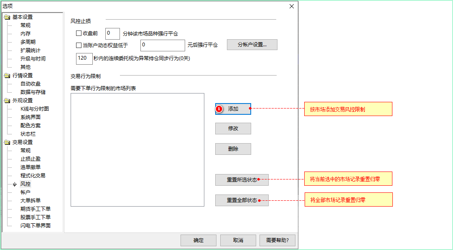Click the 需要帮助? button
This screenshot has height=250, width=453.
[x=277, y=240]
